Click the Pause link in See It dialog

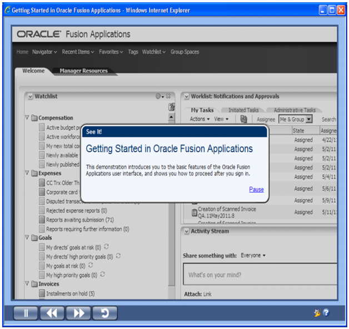tap(256, 189)
